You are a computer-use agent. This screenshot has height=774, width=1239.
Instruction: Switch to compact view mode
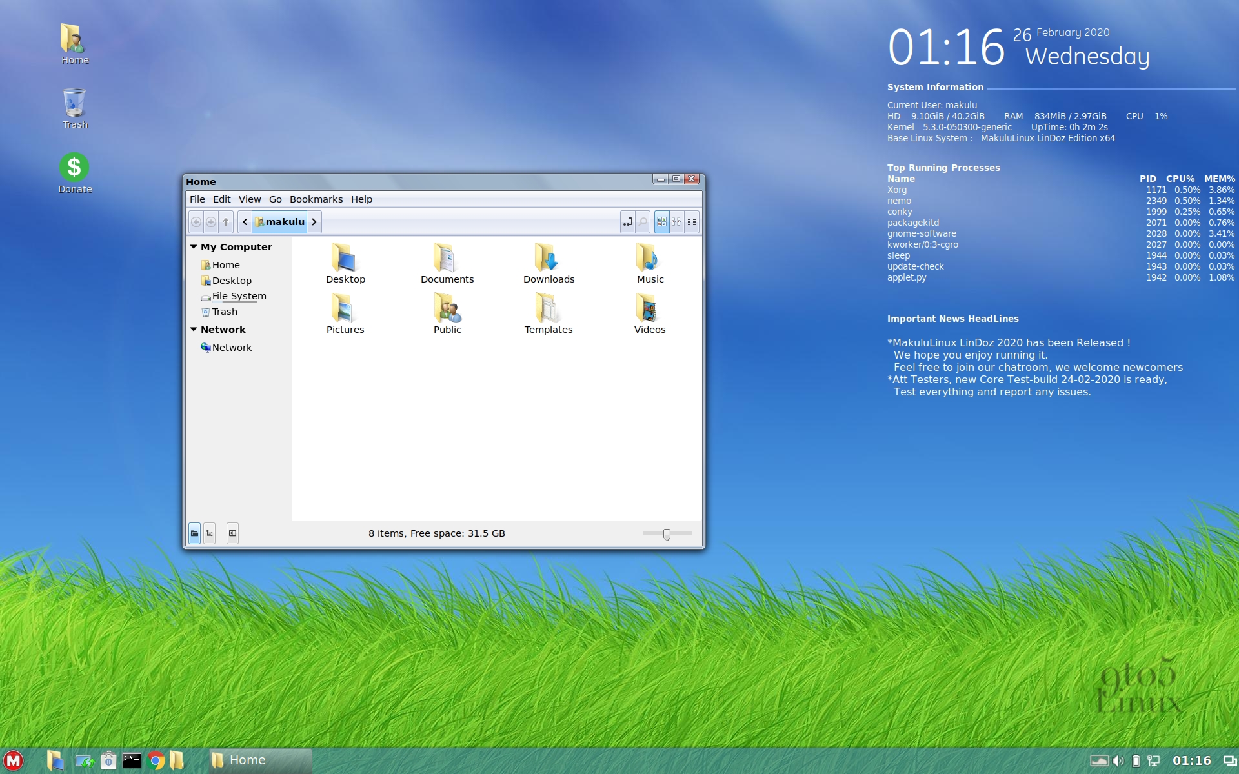coord(692,222)
